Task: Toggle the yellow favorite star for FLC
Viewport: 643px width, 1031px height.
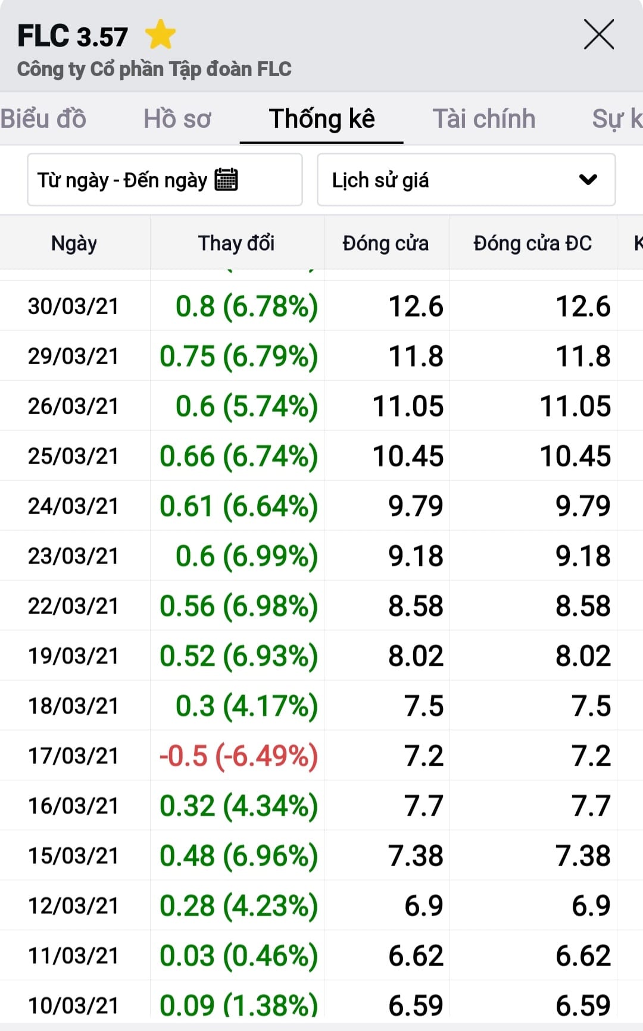Action: point(160,35)
